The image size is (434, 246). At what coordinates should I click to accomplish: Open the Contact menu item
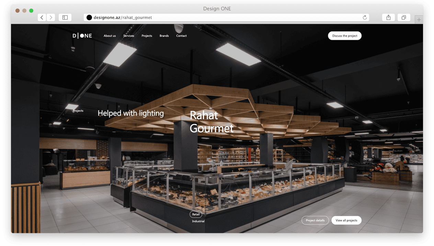tap(182, 36)
